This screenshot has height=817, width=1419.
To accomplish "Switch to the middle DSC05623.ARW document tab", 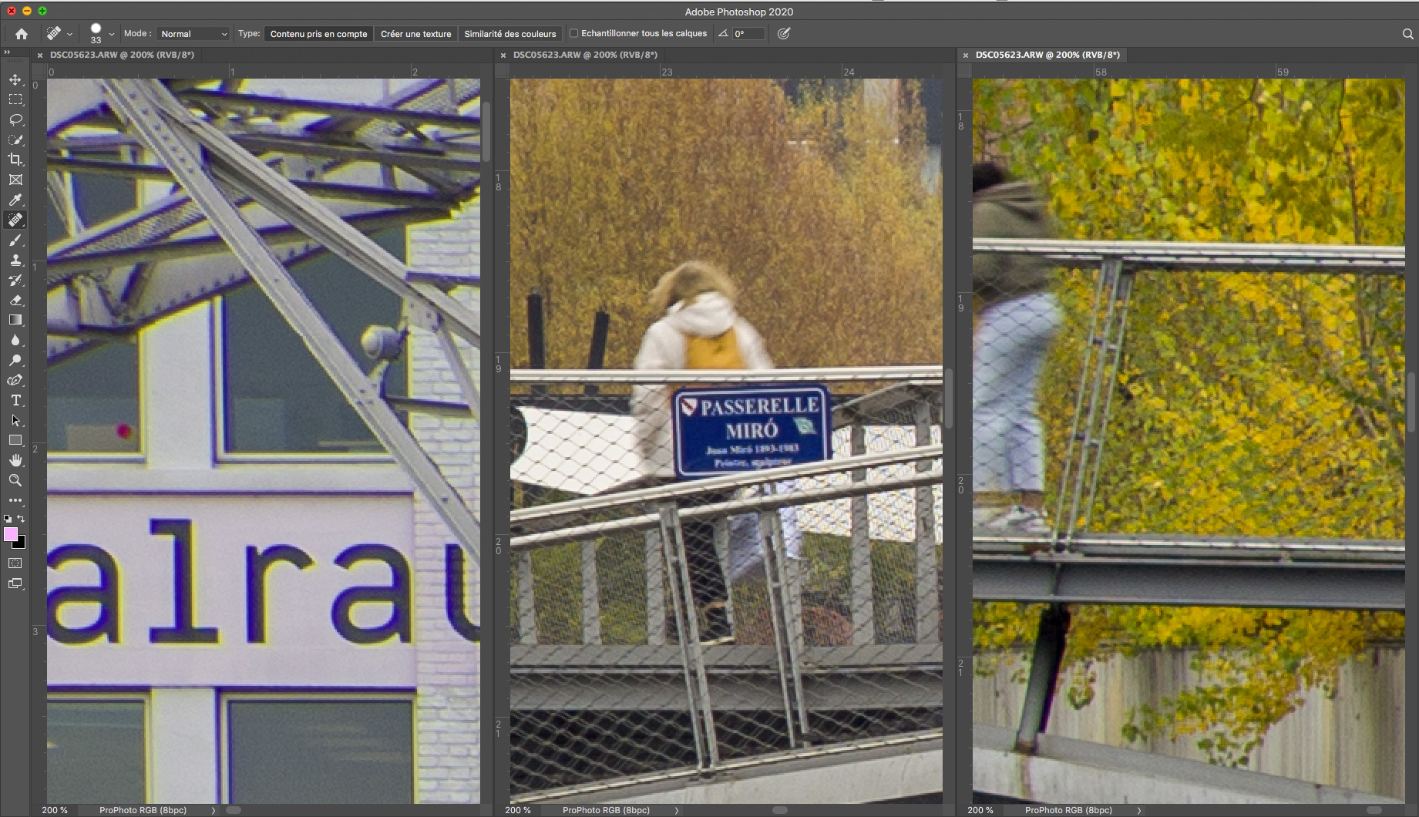I will [585, 55].
